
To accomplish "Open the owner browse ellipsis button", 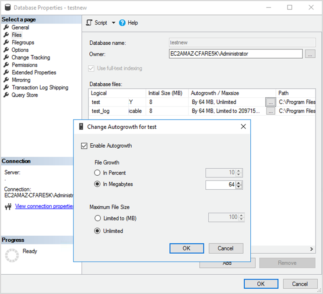I will [310, 54].
